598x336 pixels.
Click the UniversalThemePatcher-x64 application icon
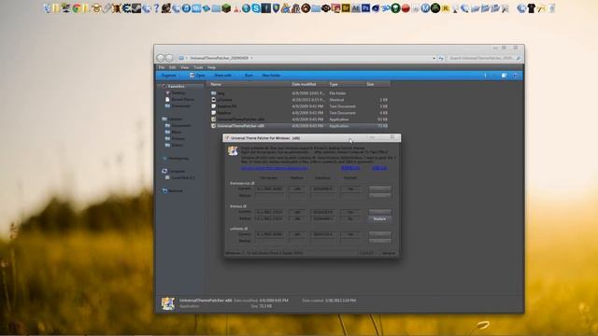tap(214, 119)
